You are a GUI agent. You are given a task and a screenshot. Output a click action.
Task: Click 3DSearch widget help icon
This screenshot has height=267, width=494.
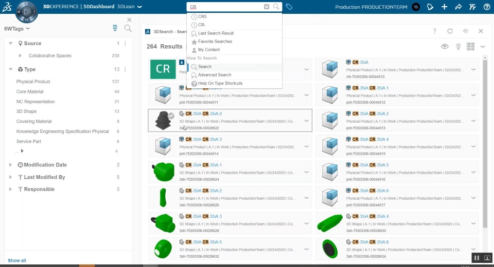(434, 31)
